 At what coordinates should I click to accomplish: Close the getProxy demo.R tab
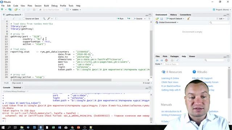pyautogui.click(x=22, y=15)
